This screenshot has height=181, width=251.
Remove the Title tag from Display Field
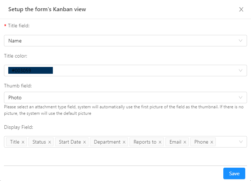23,142
